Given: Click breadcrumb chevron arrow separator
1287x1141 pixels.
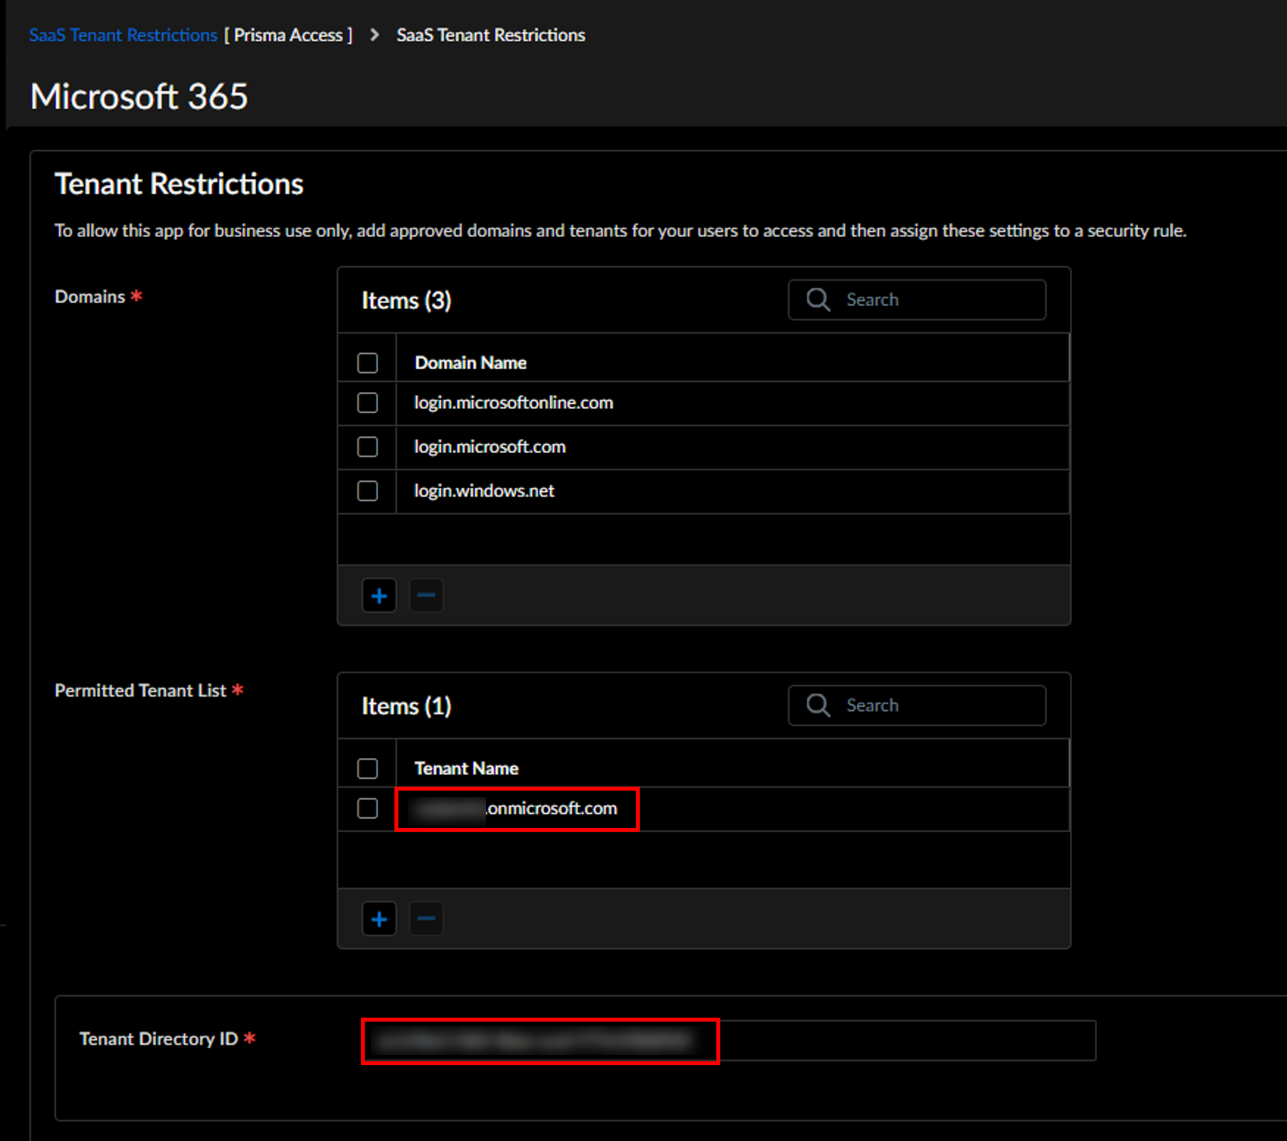Looking at the screenshot, I should click(375, 35).
